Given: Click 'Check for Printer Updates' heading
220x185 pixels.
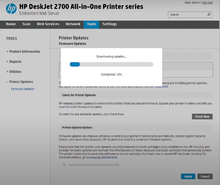Looking at the screenshot, I should click(x=79, y=95).
